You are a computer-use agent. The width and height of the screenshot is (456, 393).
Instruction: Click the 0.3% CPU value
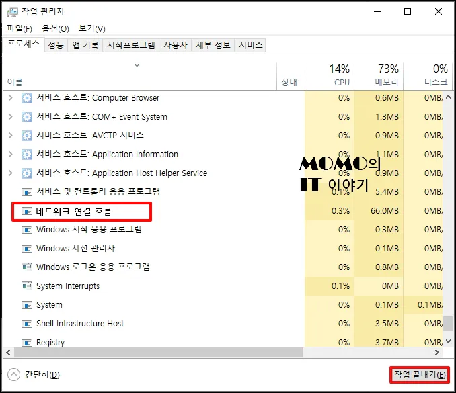pyautogui.click(x=340, y=211)
